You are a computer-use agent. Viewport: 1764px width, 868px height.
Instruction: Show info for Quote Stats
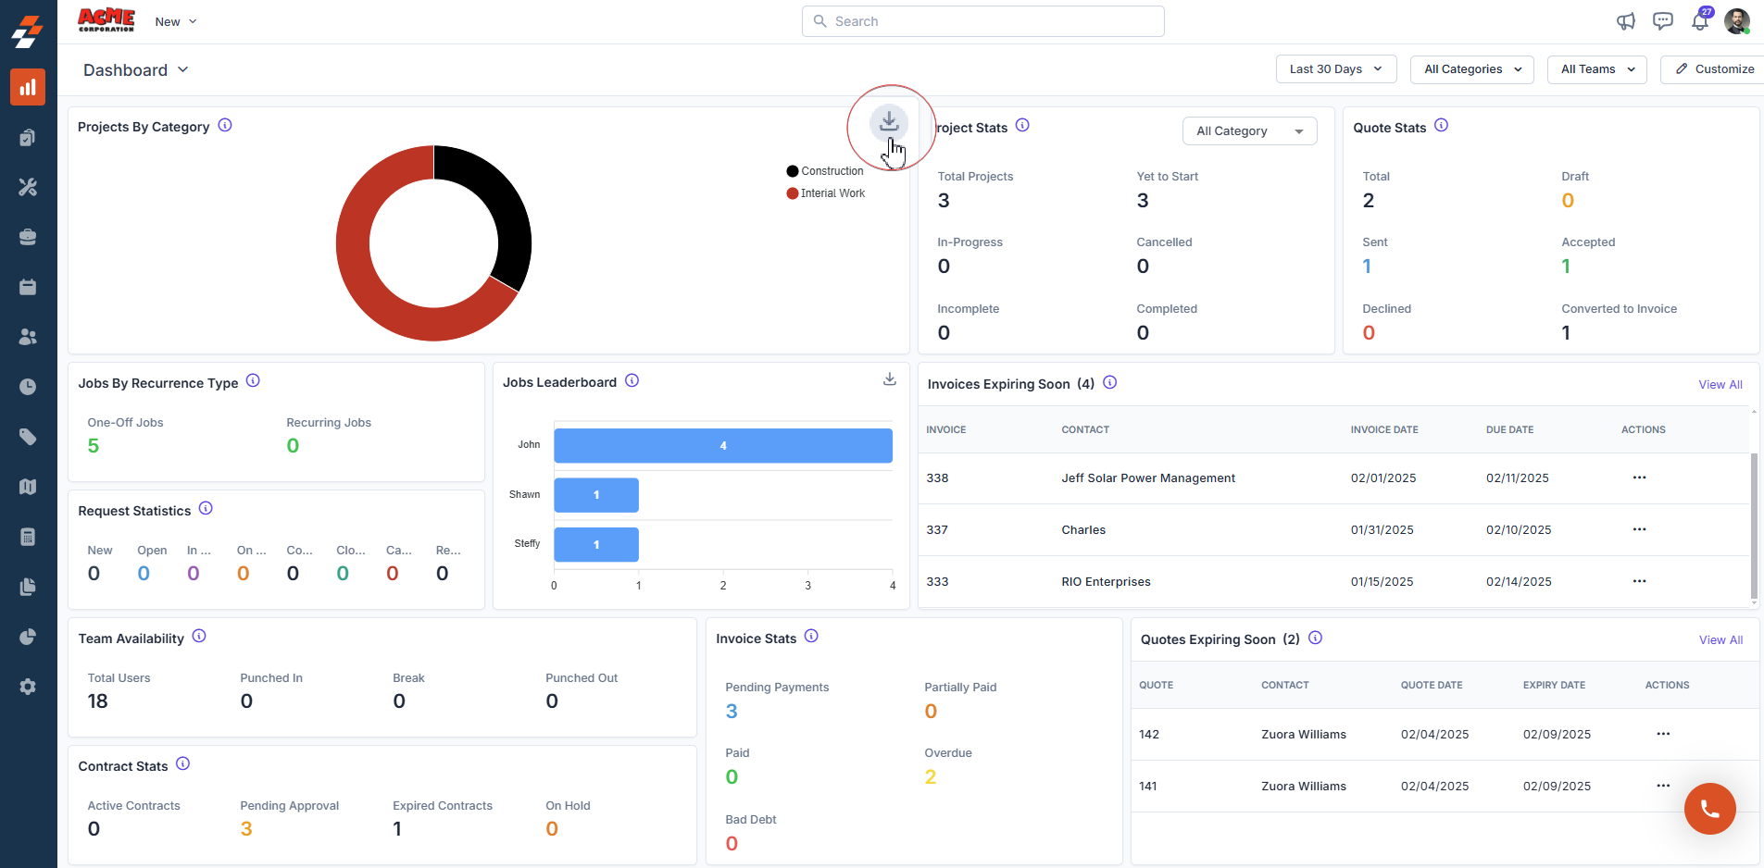(x=1441, y=126)
